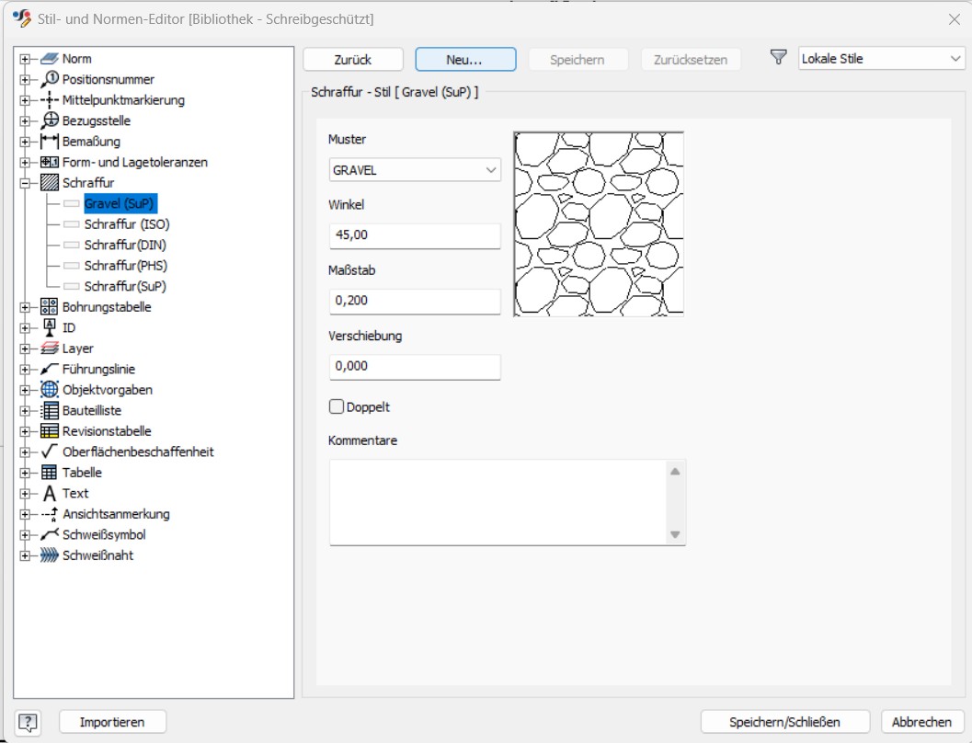This screenshot has height=743, width=972.
Task: Click the Layer stack icon
Action: [49, 349]
